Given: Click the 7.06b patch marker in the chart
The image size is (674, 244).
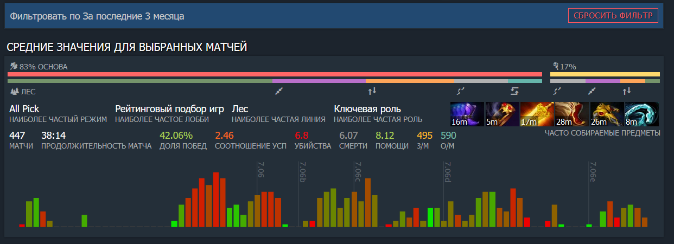Looking at the screenshot, I should [302, 172].
